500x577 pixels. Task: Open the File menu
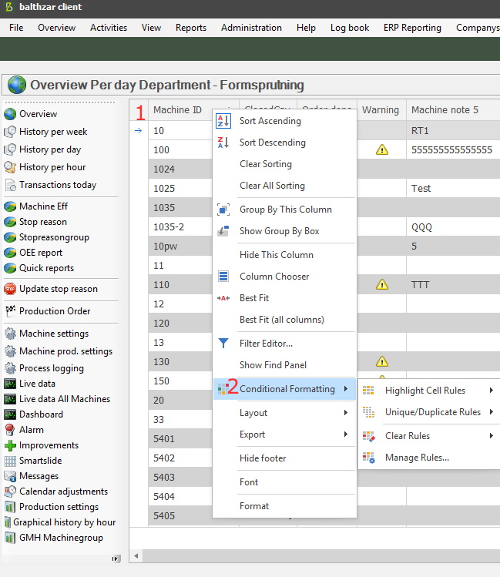(16, 28)
